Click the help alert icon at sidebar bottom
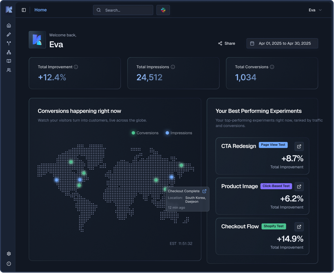Screen dimensions: 334x273 tap(9, 264)
